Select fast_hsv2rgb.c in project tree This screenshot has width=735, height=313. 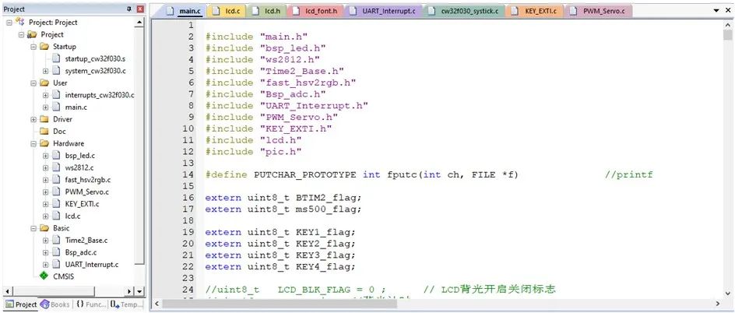[88, 180]
